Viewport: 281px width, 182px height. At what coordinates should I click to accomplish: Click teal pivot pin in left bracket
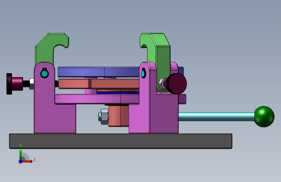click(44, 74)
